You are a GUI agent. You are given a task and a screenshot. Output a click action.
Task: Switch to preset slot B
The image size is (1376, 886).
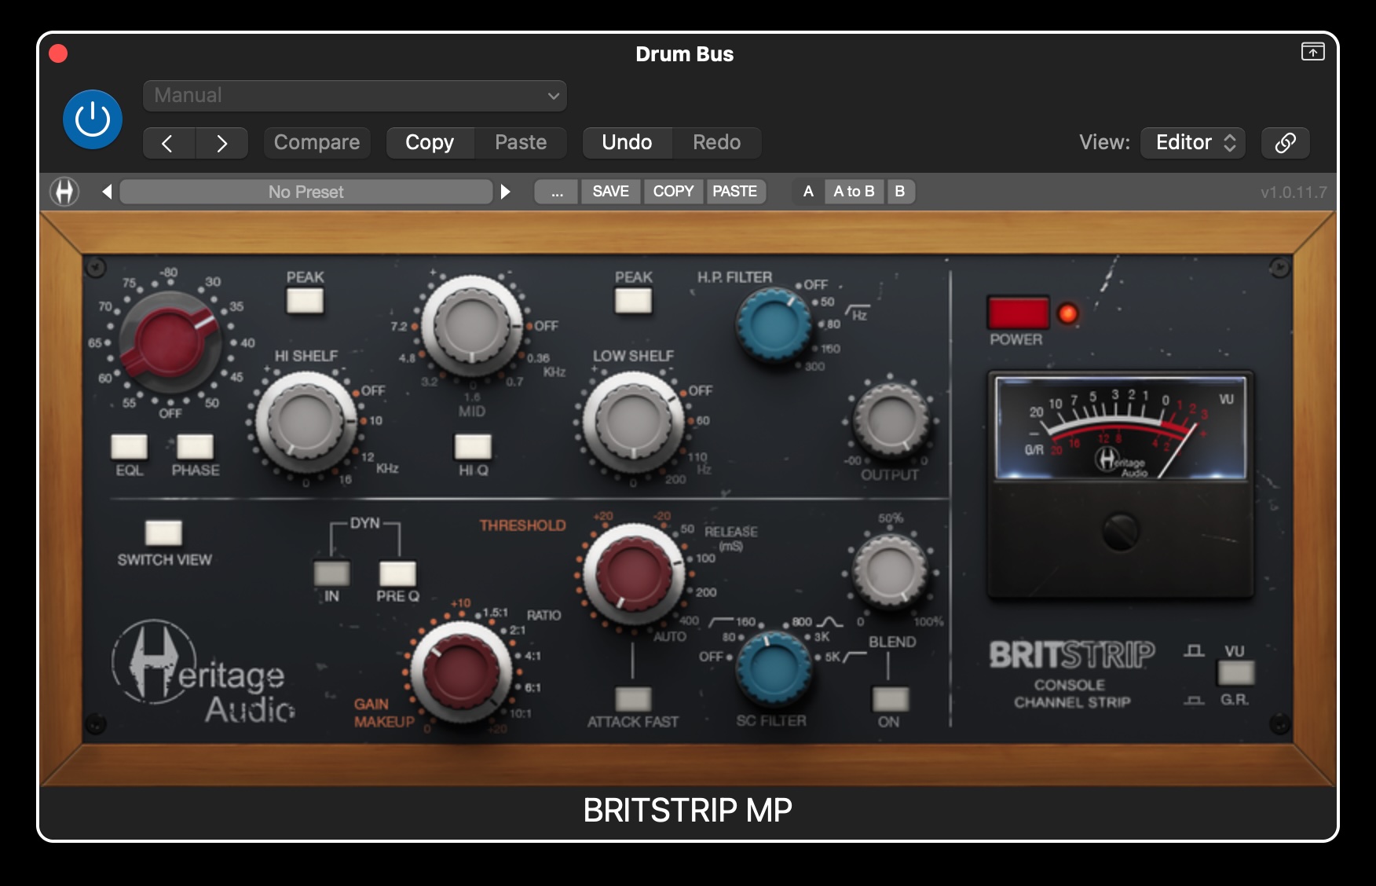point(900,191)
